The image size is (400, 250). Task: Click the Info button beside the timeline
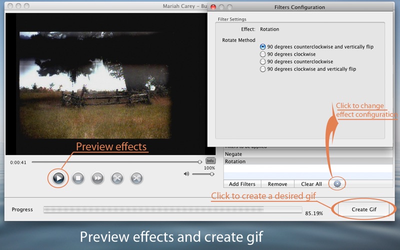[x=210, y=161]
